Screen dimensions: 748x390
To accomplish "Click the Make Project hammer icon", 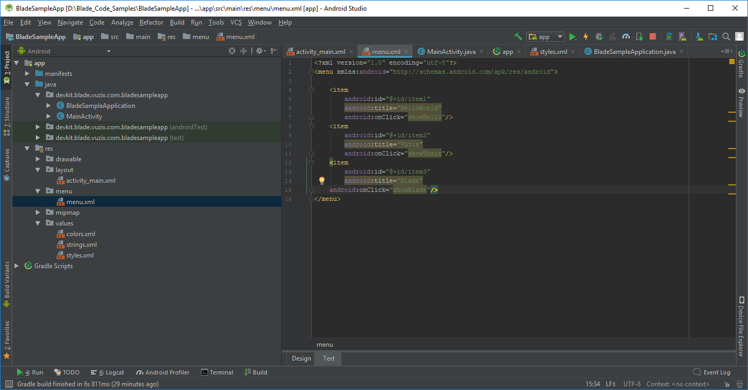I will click(x=518, y=36).
